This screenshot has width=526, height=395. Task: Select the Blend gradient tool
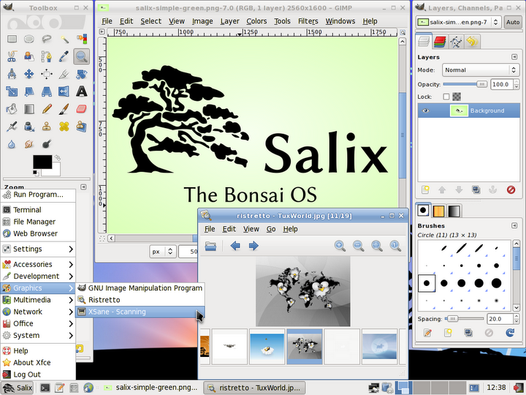[29, 109]
